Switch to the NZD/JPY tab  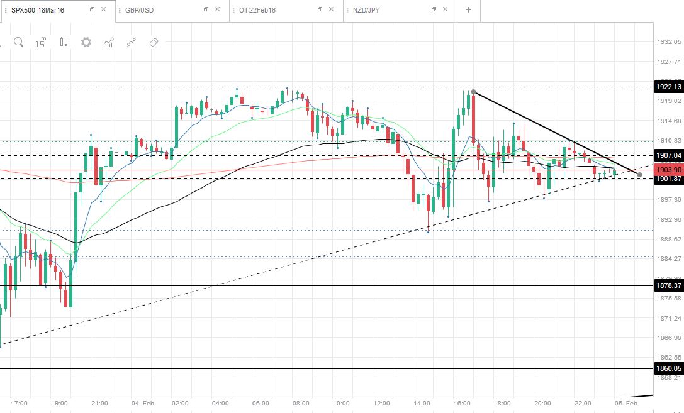click(366, 10)
